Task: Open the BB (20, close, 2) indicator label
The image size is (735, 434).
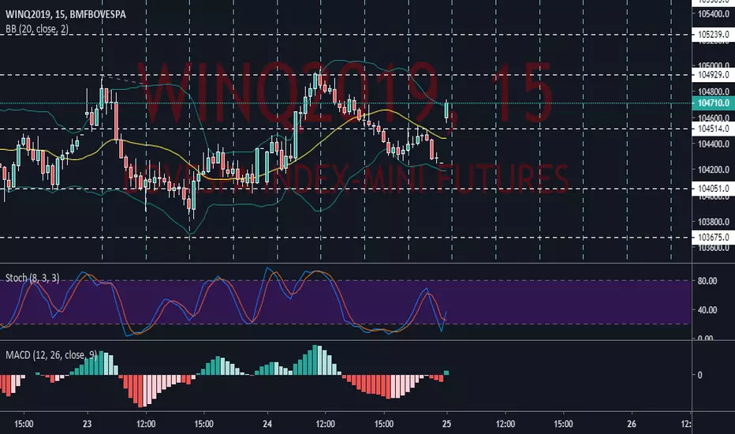Action: 37,29
